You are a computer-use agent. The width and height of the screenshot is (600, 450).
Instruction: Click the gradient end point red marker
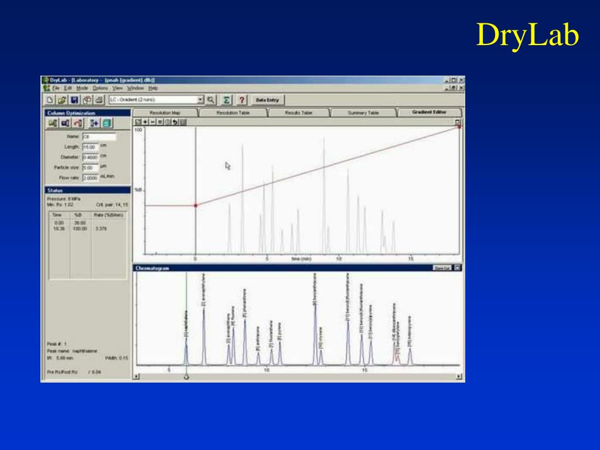point(459,127)
